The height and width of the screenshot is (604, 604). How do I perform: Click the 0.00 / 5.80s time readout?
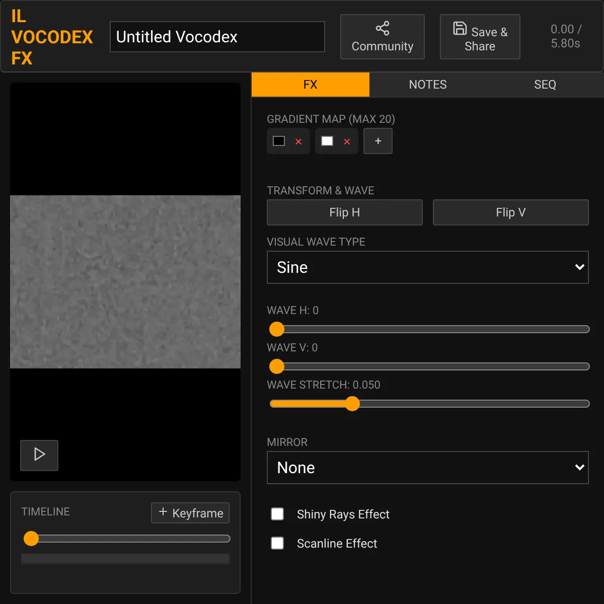[566, 36]
